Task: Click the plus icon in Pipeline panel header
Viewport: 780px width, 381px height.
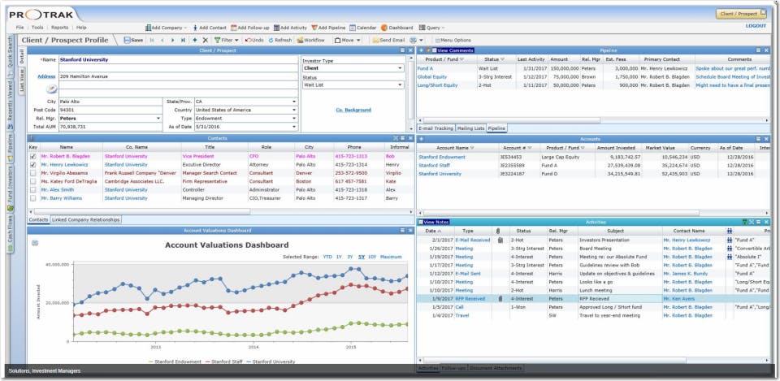Action: click(x=421, y=50)
